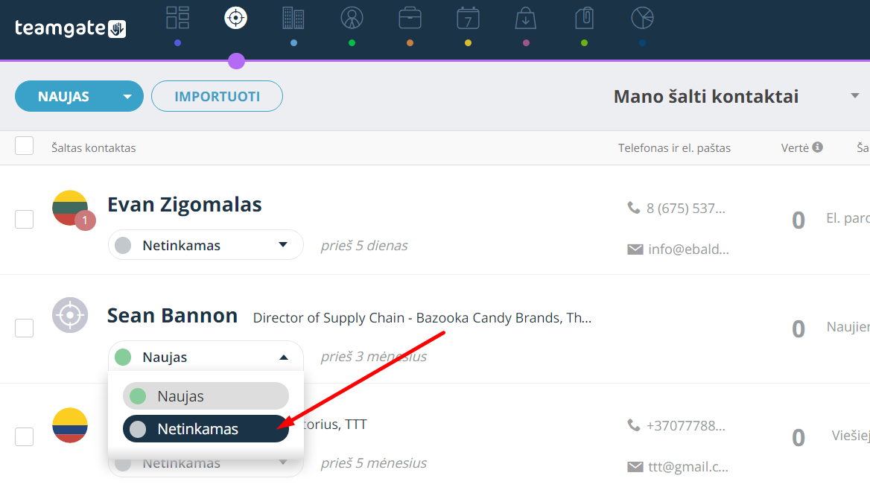
Task: Choose Naujas in the status menu
Action: tap(206, 395)
